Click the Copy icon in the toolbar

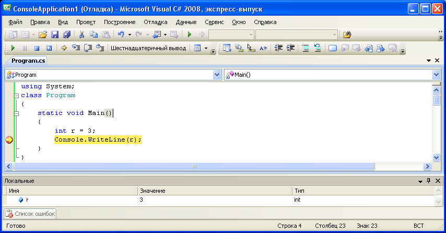click(x=93, y=34)
